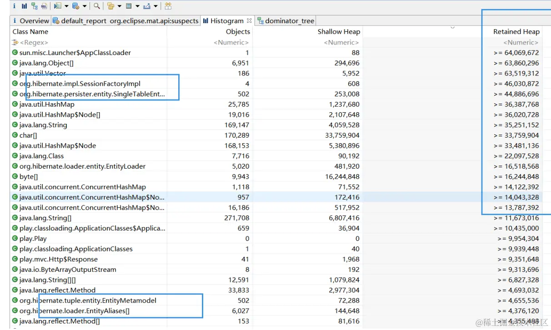This screenshot has height=330, width=551.
Task: Select class icon of sun.misc.Launcher$AppClassLoader row
Action: [x=15, y=53]
